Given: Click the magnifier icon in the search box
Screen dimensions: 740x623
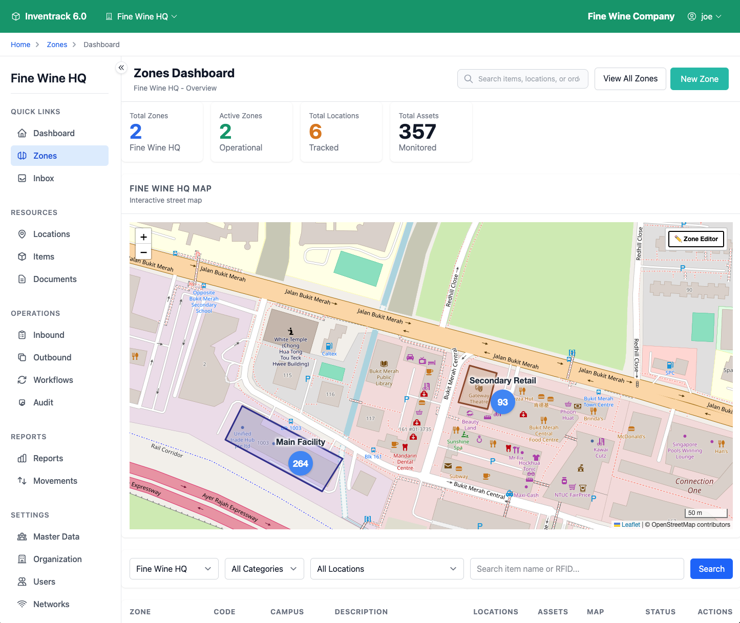Looking at the screenshot, I should click(x=468, y=79).
